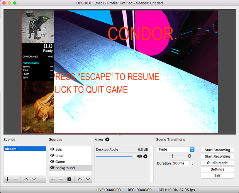Open source properties gear in Sources toolbar
This screenshot has height=193, width=239.
pos(69,179)
